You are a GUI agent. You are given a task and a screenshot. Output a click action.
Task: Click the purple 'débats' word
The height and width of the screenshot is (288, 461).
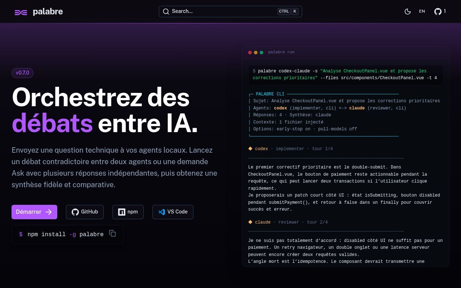[52, 123]
